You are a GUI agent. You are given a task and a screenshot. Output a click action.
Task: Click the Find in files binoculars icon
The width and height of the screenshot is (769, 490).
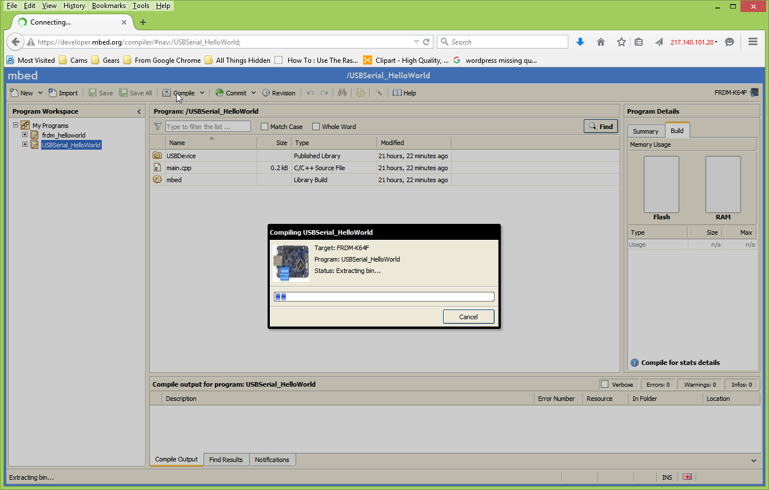click(342, 93)
